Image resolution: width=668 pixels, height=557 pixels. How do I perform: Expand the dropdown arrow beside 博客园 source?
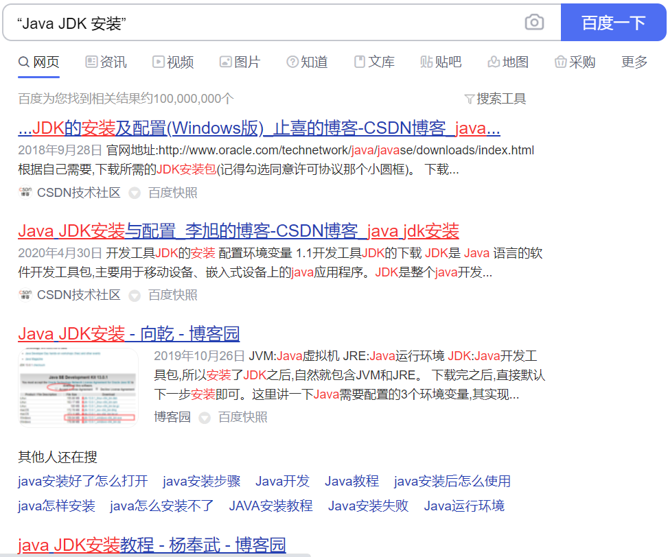(205, 418)
